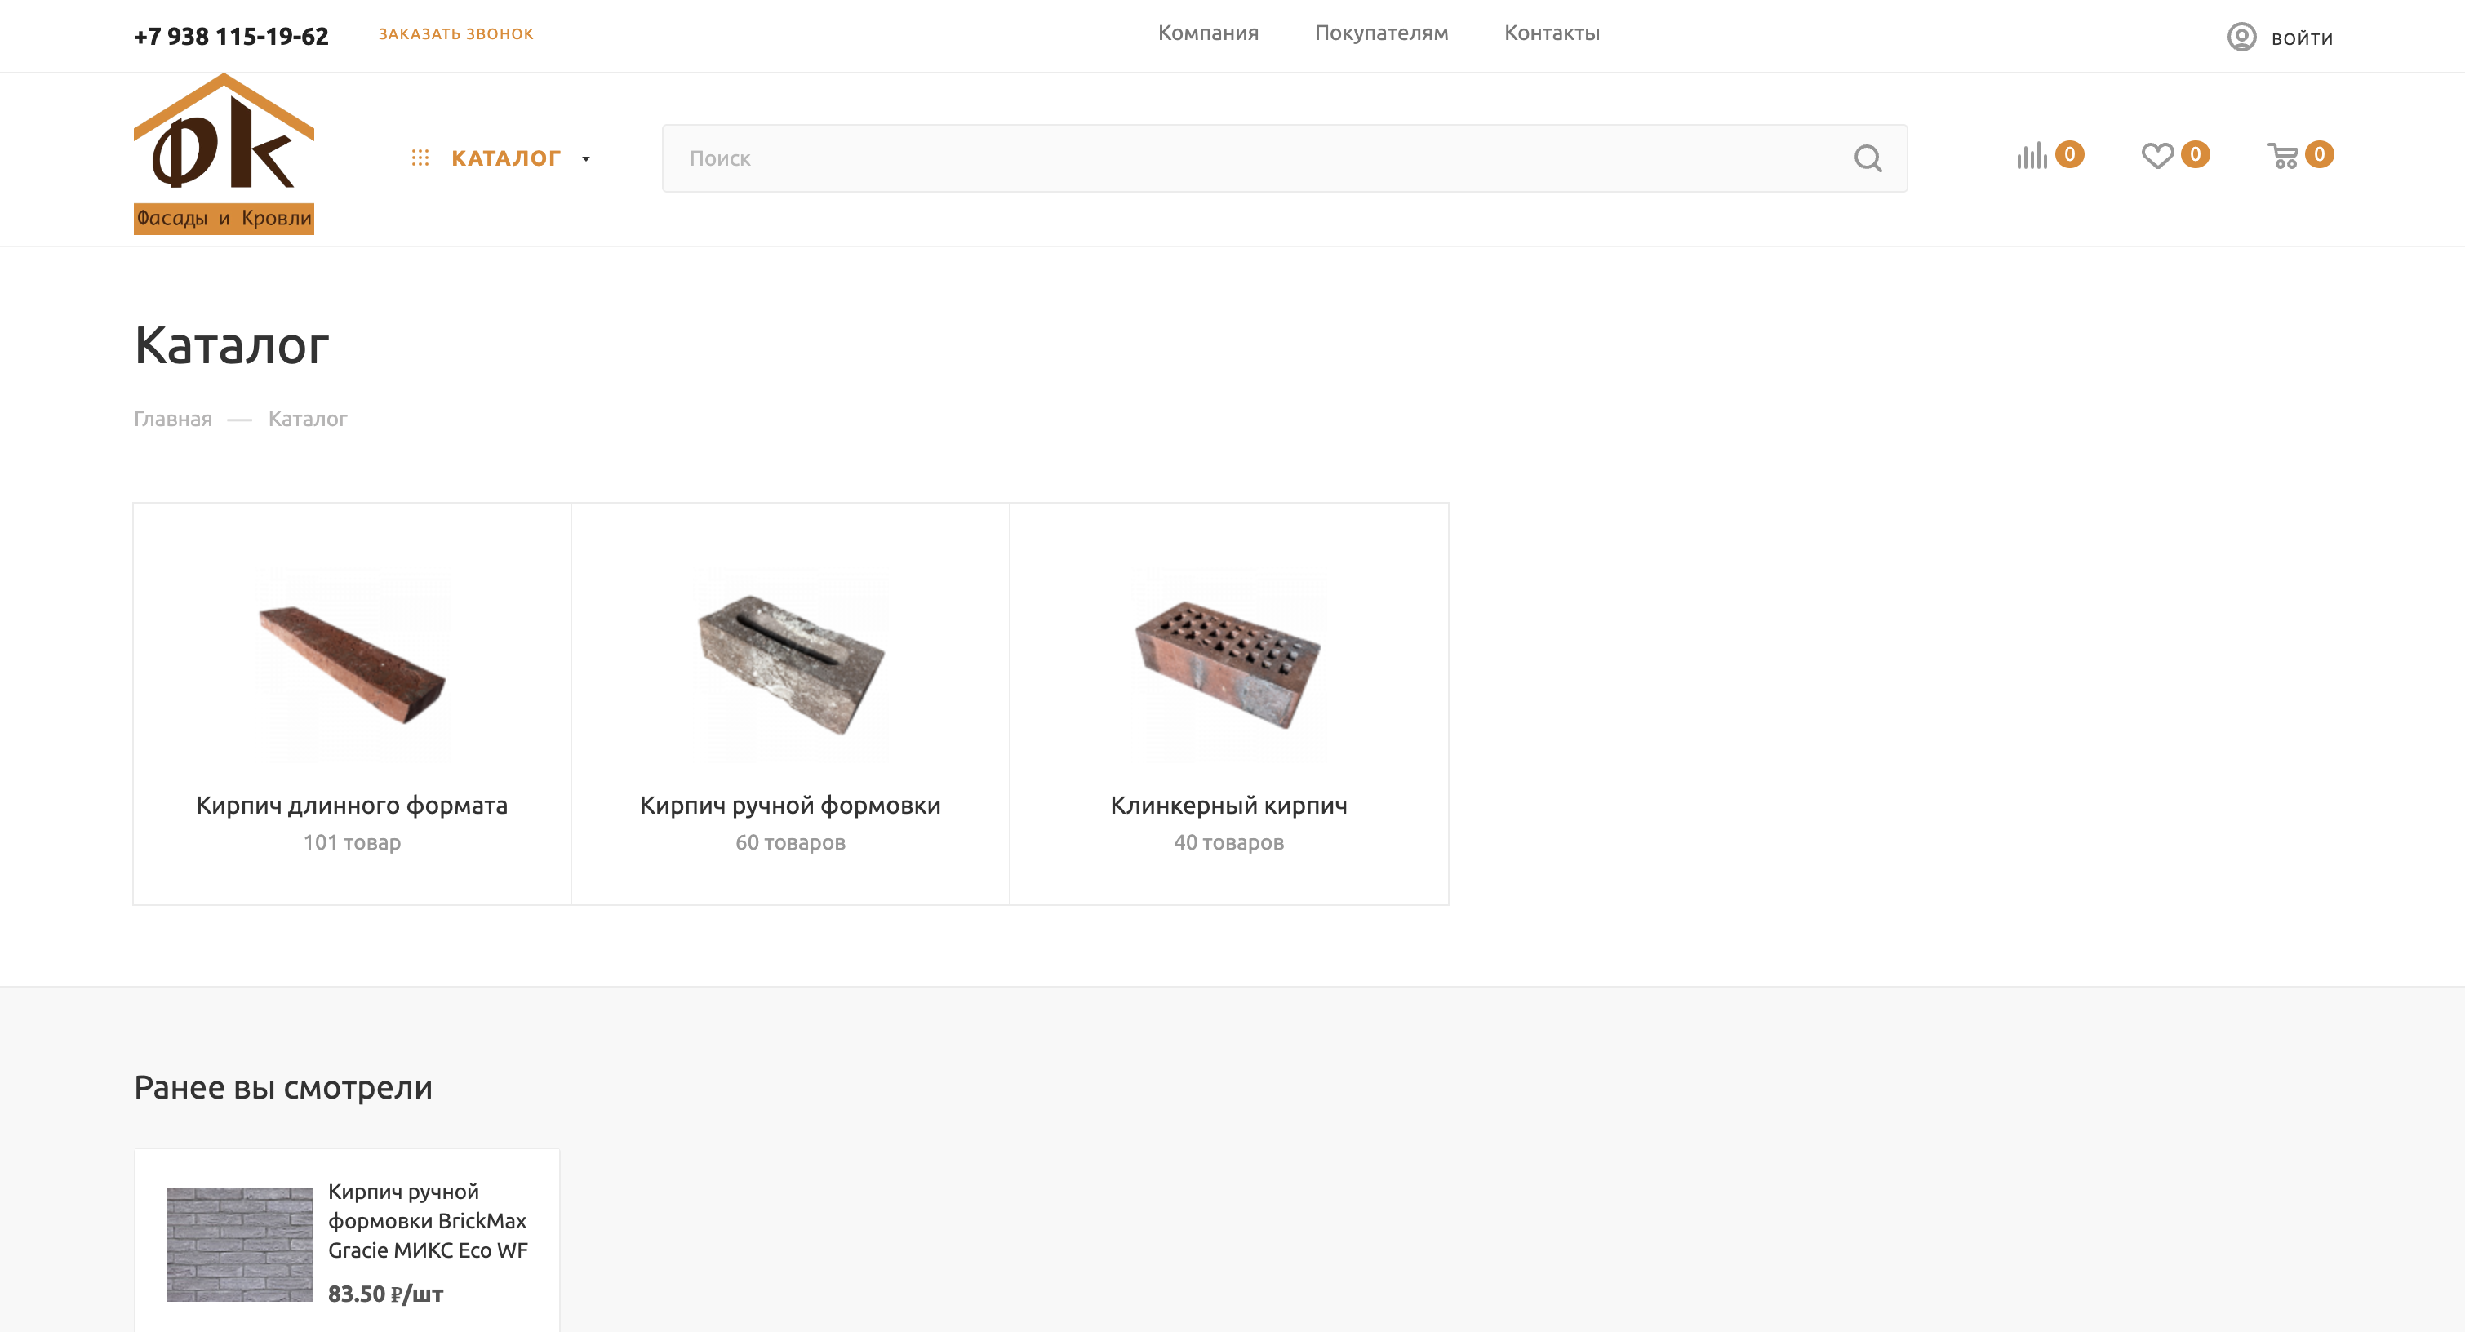Image resolution: width=2465 pixels, height=1332 pixels.
Task: Open BrickMax Gracie МИКС Eco WF product
Action: click(x=428, y=1221)
